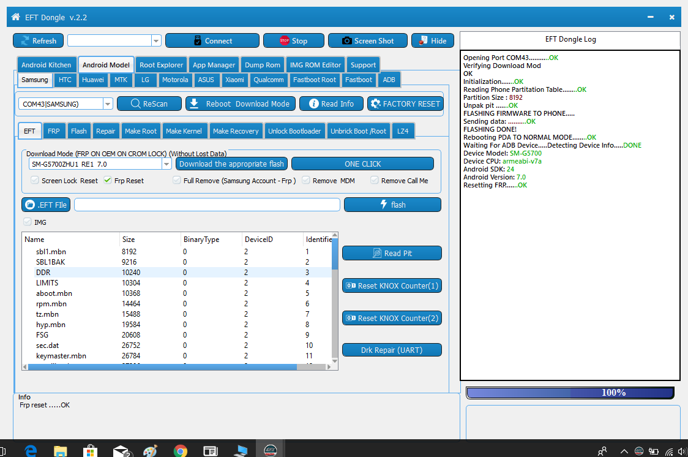Click the lightning bolt flash icon
This screenshot has height=457, width=688.
pos(384,204)
